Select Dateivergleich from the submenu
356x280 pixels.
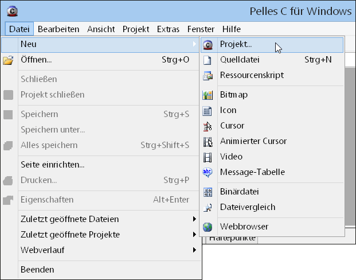[x=247, y=207]
